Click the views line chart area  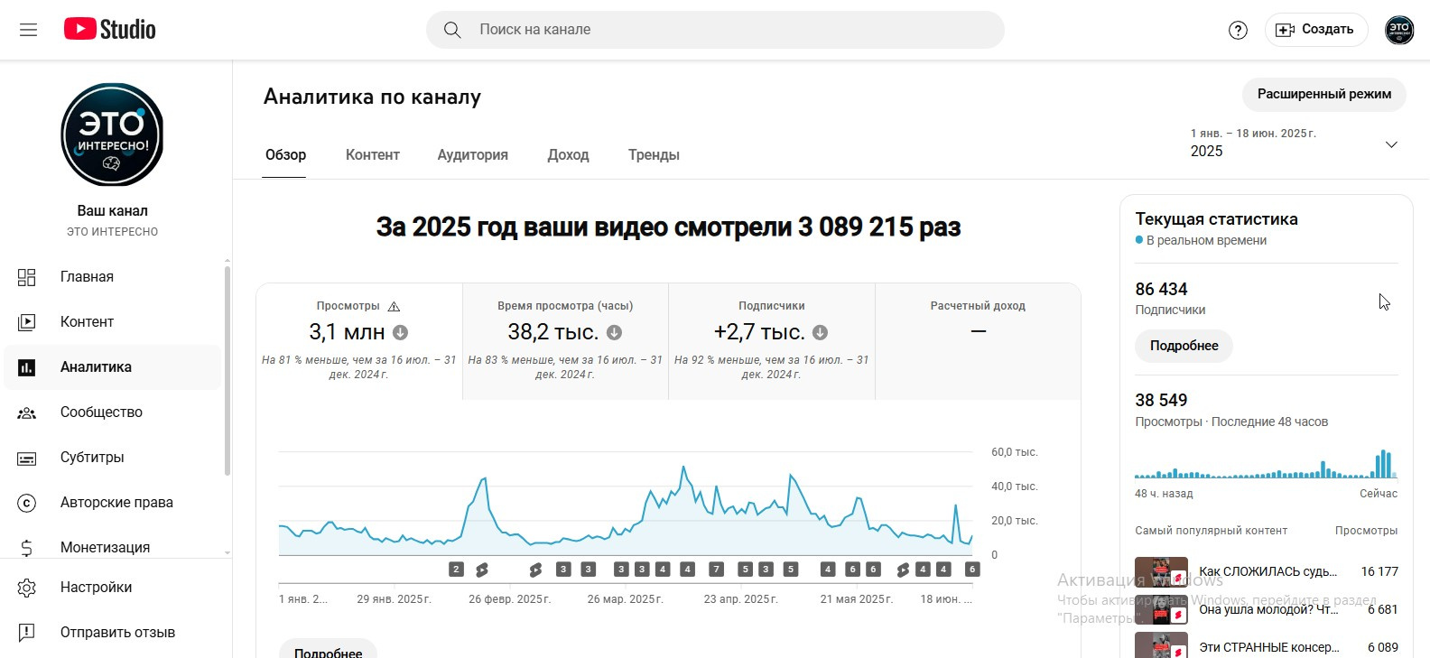click(625, 504)
